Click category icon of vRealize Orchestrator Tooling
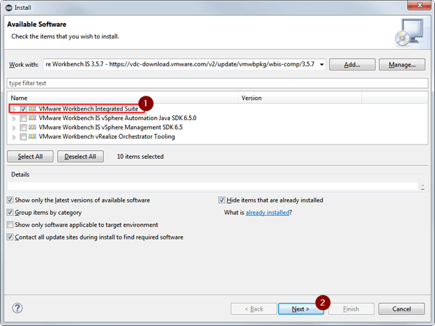Image resolution: width=435 pixels, height=326 pixels. [32, 136]
